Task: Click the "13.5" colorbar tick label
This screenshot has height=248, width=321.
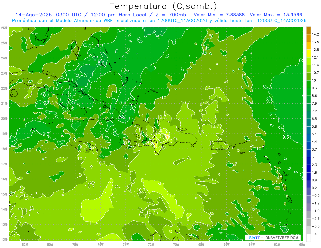Action: pyautogui.click(x=315, y=42)
